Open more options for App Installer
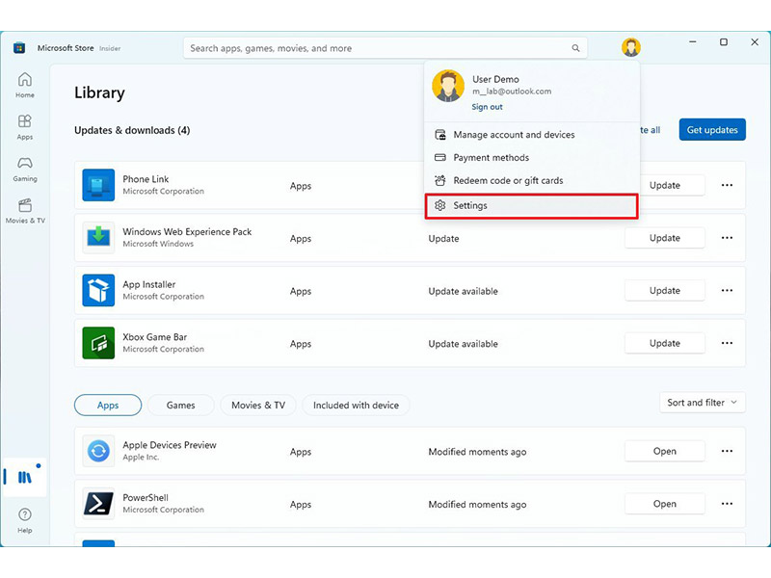771x578 pixels. [727, 291]
